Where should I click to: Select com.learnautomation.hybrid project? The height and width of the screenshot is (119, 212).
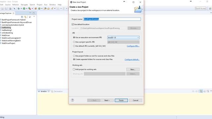13,25
